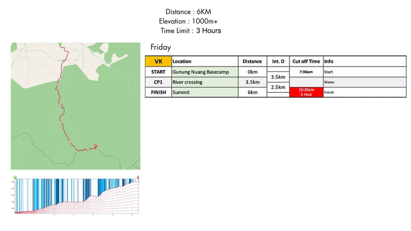The image size is (411, 231).
Task: Click the Summit location cell
Action: (204, 92)
